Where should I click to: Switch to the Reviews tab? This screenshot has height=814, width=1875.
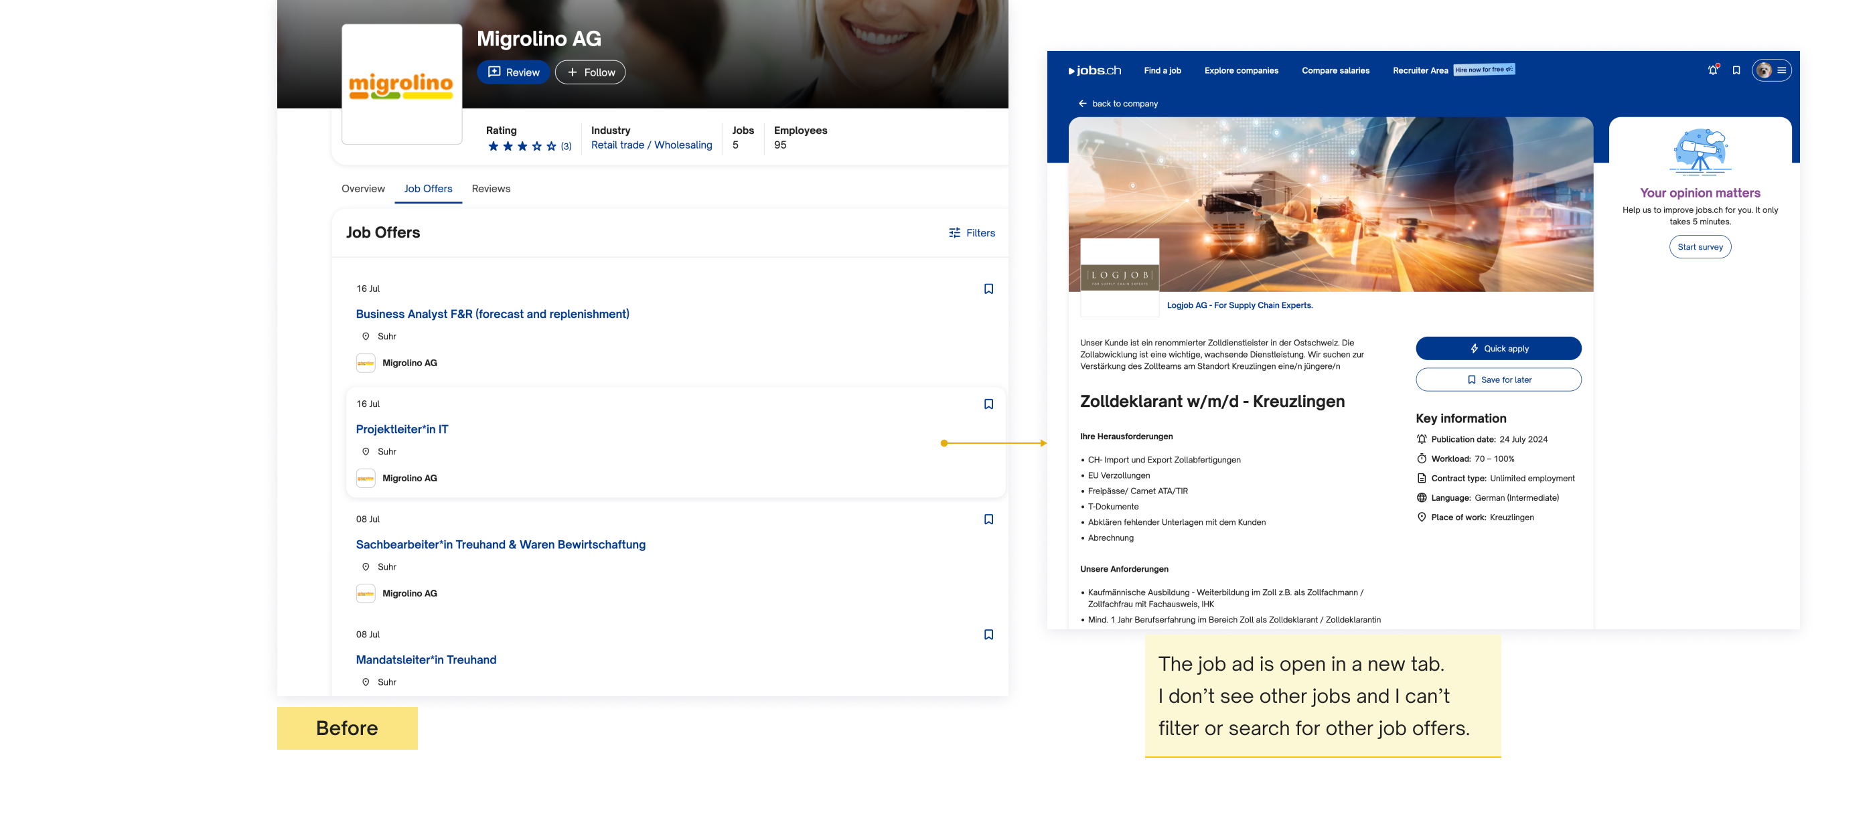click(491, 188)
